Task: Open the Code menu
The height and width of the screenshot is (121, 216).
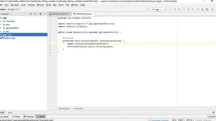Action: [x=23, y=5]
